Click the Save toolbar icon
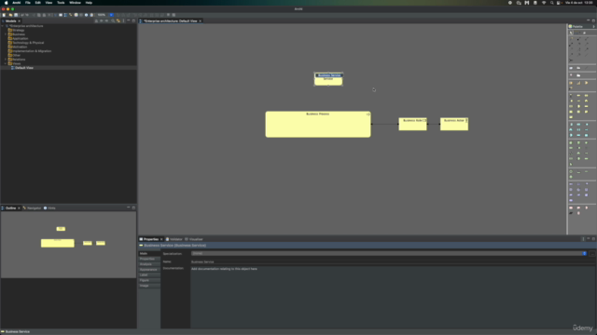 click(16, 15)
